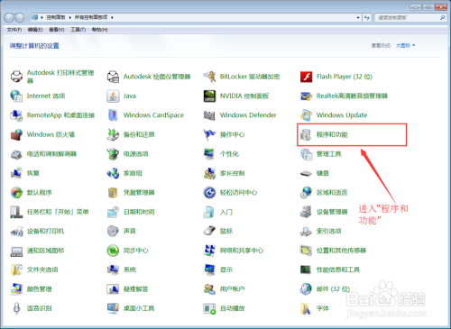This screenshot has height=329, width=451.
Task: Open the 日期和时间 link
Action: 139,212
